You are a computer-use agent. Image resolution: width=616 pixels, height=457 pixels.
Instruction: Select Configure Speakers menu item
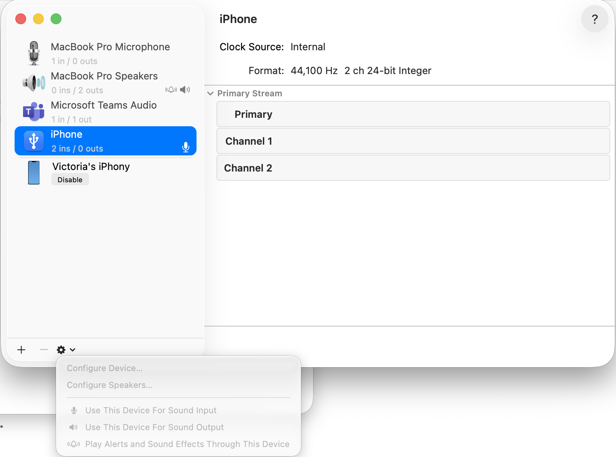point(110,385)
